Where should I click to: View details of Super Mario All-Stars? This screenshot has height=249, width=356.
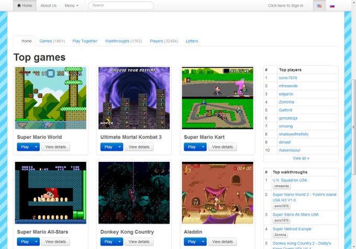point(55,242)
